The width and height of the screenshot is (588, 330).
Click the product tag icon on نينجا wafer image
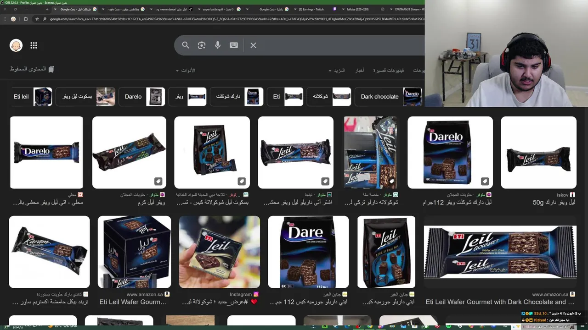point(325,181)
